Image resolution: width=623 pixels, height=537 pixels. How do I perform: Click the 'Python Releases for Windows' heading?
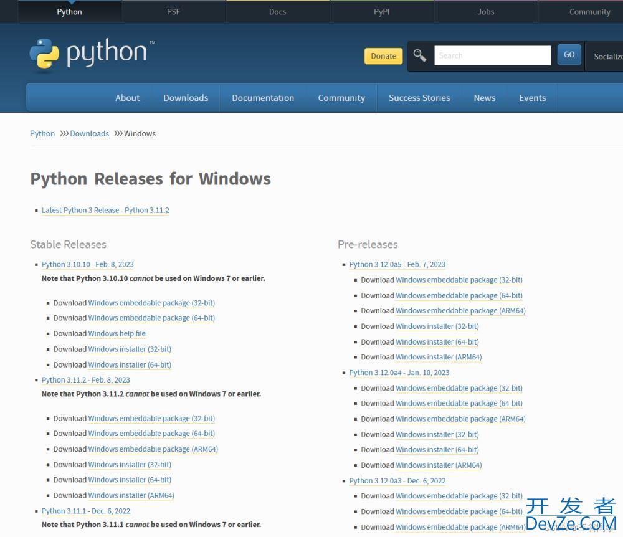[151, 179]
